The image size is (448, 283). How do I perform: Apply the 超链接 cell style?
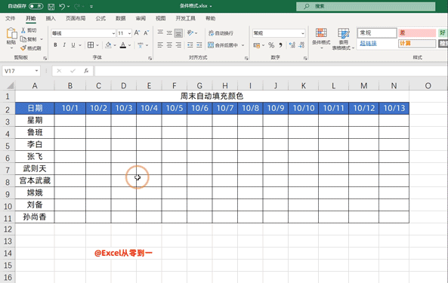click(x=377, y=43)
